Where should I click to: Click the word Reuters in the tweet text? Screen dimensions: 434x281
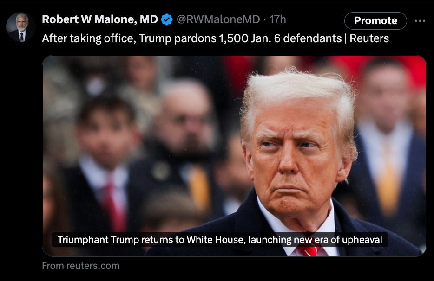(x=369, y=38)
